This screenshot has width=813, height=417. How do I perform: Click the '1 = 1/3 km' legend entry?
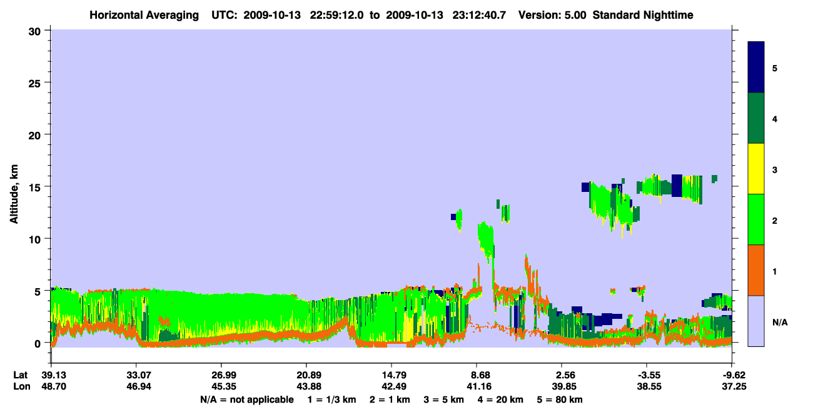pos(331,399)
